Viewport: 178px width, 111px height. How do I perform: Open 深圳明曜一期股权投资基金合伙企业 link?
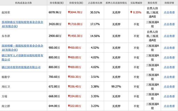(22, 48)
